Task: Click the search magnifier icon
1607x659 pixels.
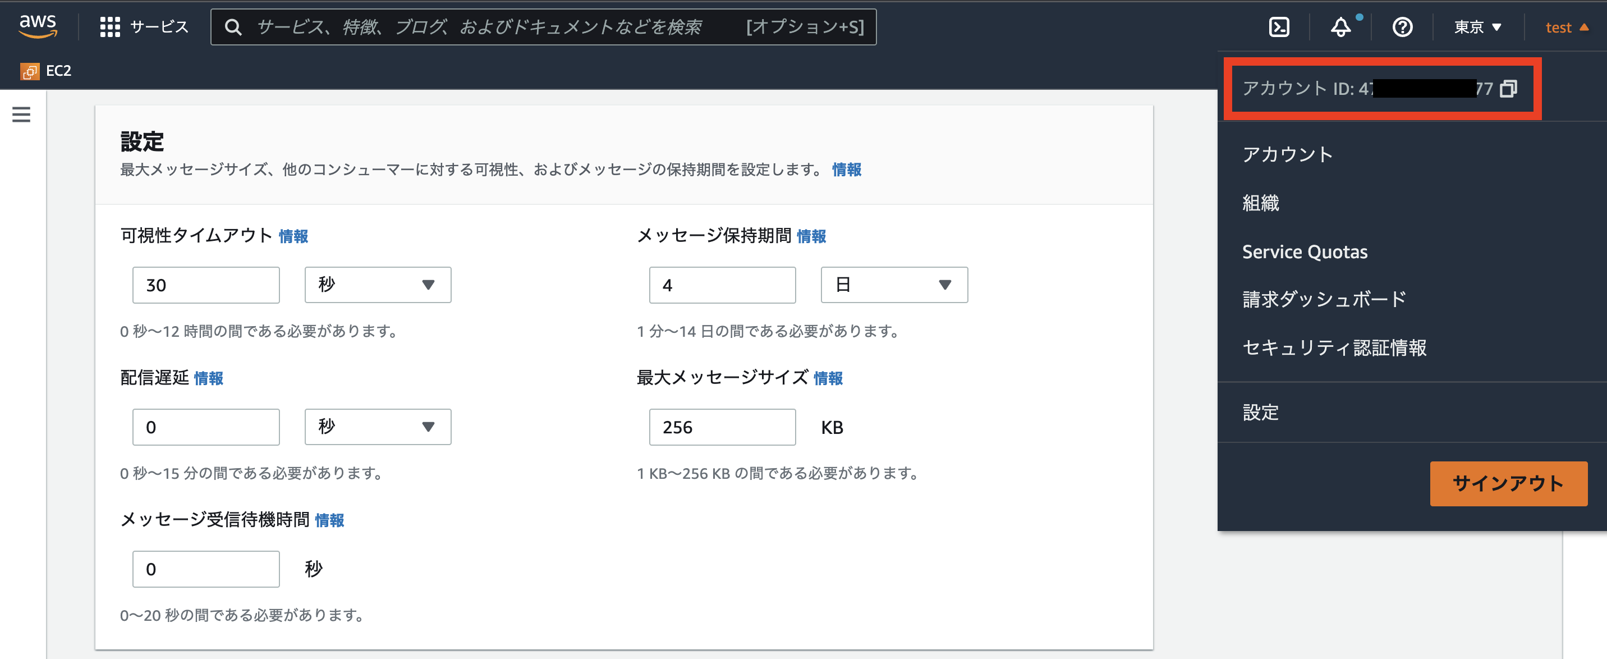Action: coord(234,27)
